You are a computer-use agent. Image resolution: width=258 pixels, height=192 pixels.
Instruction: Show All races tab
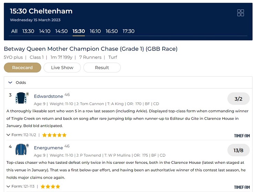click(14, 31)
